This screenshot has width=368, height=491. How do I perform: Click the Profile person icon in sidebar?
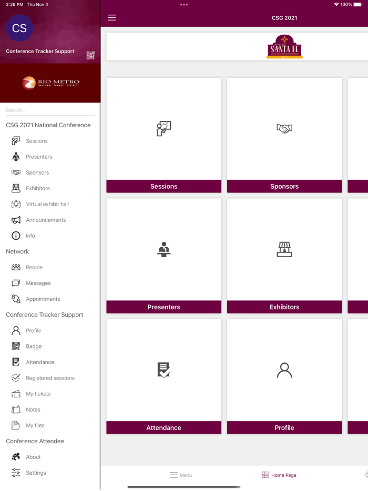(x=16, y=330)
